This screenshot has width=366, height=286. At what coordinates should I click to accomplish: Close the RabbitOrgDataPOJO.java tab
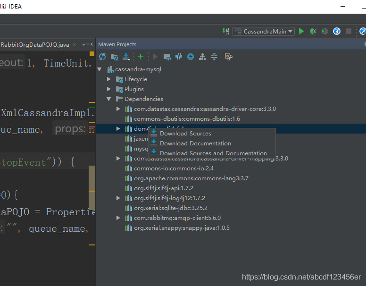74,45
